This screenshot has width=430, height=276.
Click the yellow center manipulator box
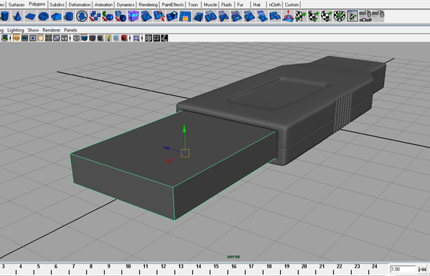coord(186,153)
